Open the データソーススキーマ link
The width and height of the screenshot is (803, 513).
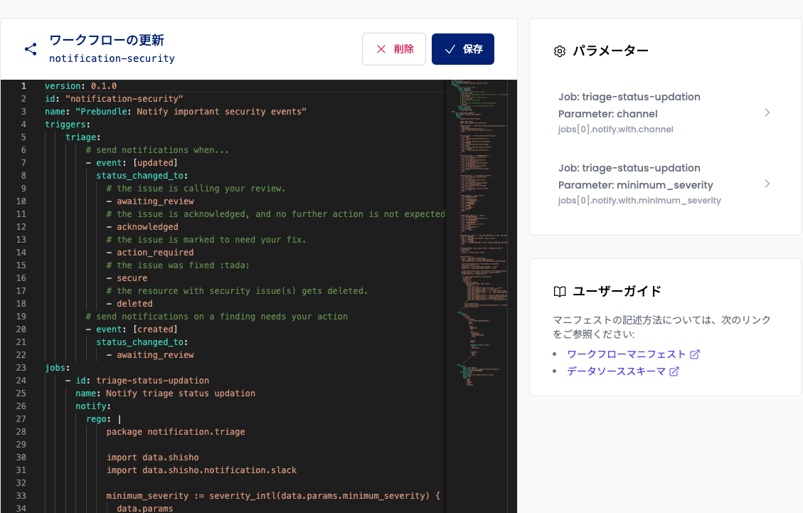point(615,371)
